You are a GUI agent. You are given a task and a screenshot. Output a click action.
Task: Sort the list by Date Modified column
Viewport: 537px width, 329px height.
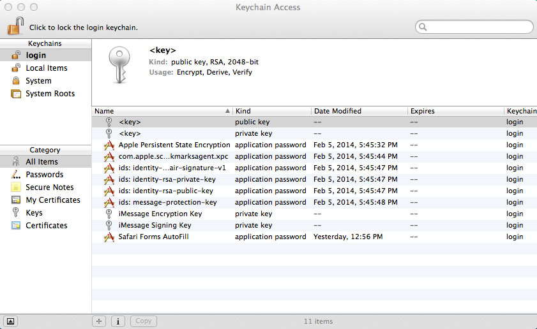(x=359, y=111)
